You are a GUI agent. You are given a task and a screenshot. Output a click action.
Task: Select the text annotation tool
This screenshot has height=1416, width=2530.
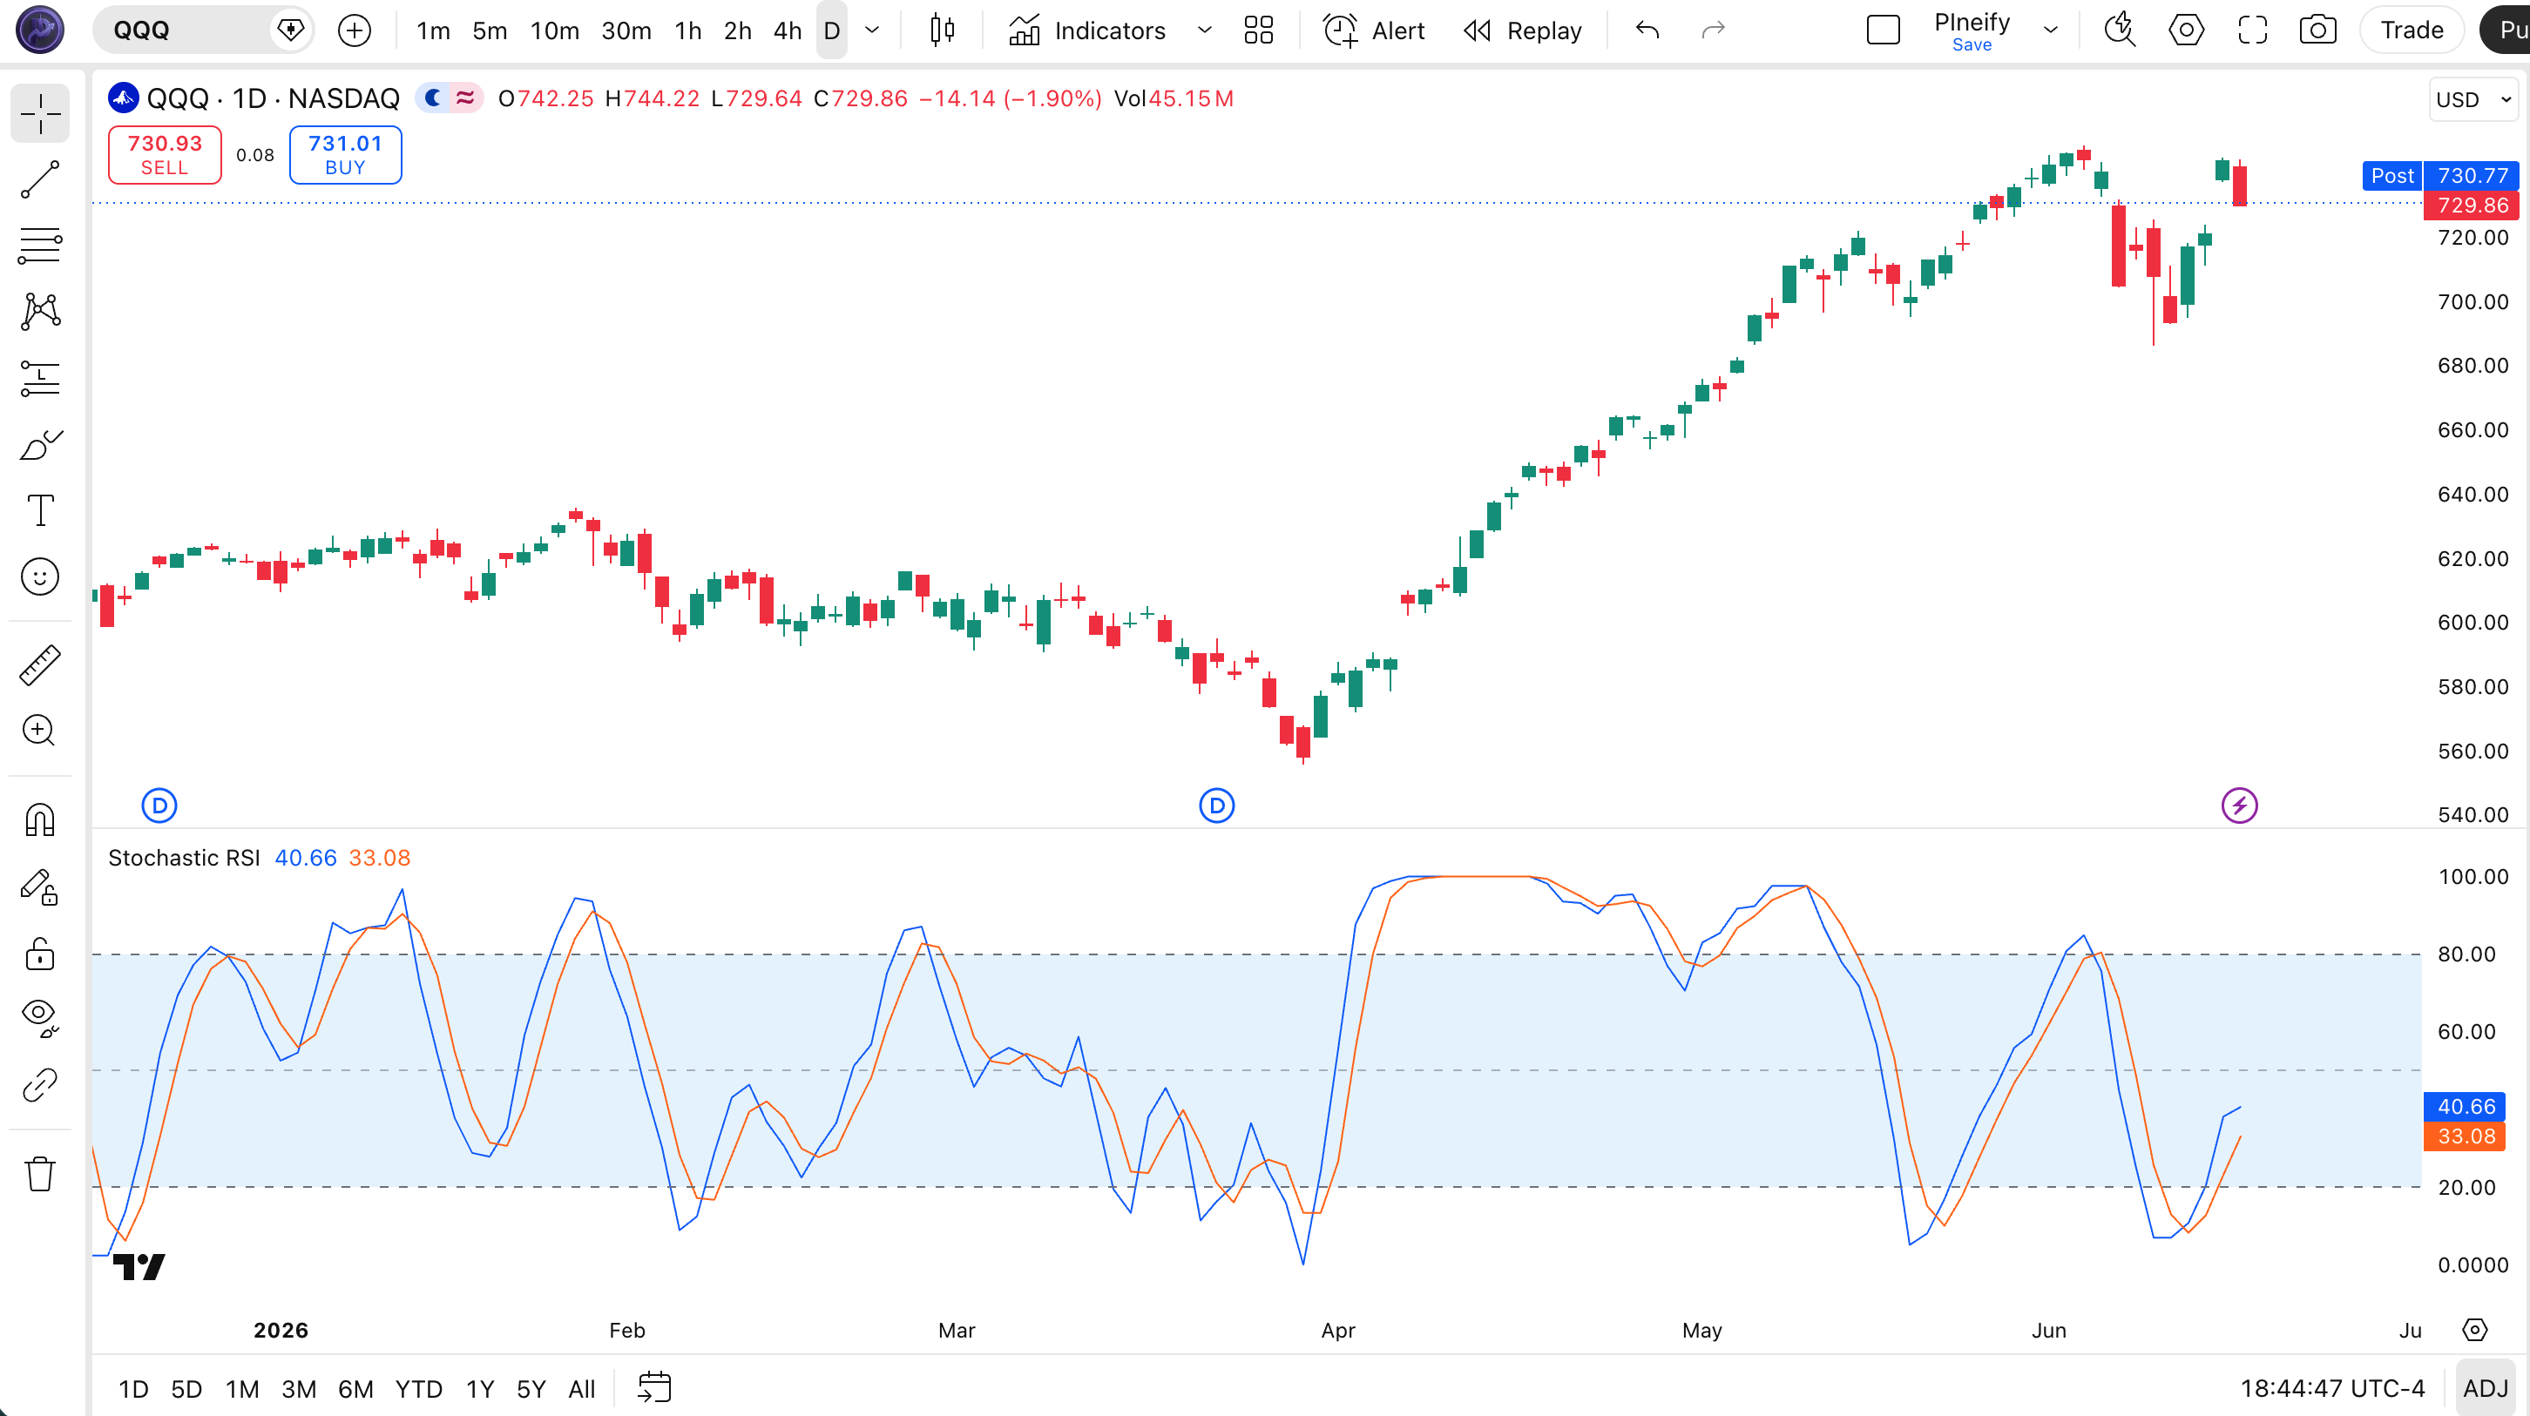pyautogui.click(x=40, y=510)
